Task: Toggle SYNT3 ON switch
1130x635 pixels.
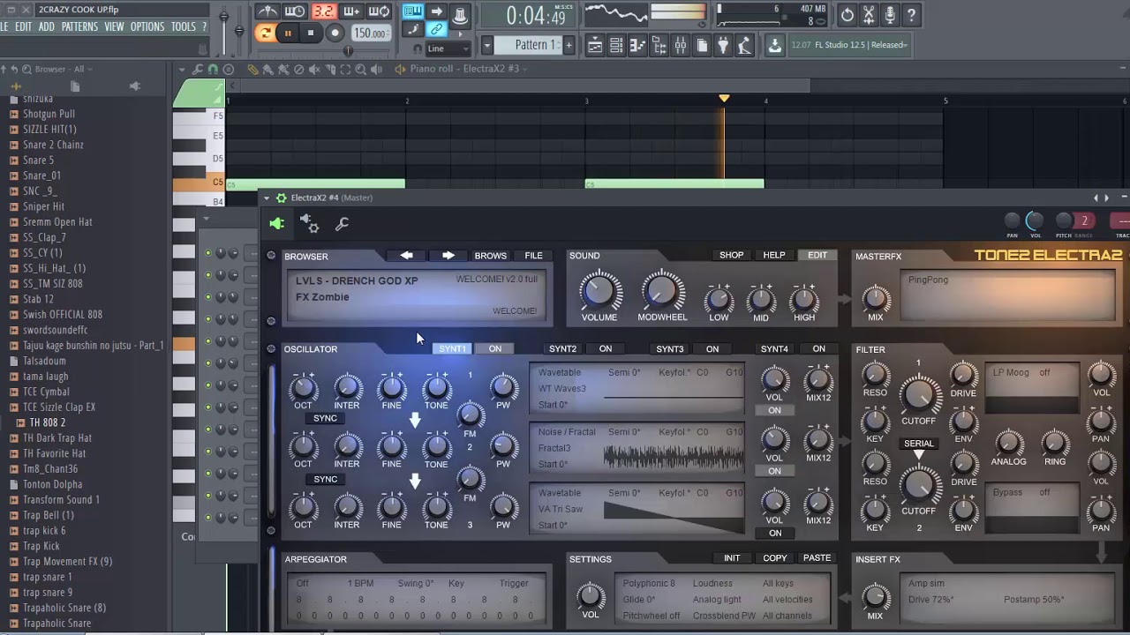Action: tap(712, 348)
